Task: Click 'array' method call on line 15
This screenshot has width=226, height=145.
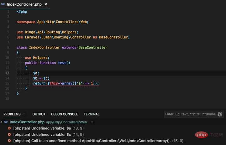Action: click(67, 83)
